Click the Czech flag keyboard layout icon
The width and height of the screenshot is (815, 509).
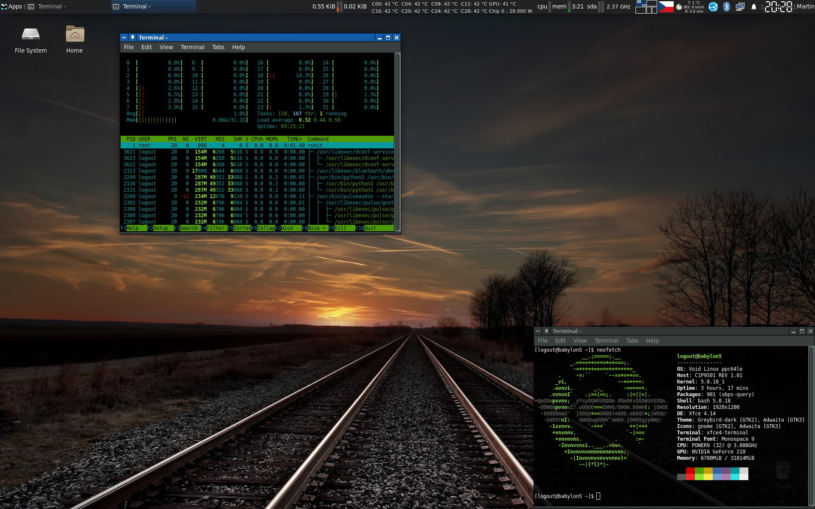(666, 6)
